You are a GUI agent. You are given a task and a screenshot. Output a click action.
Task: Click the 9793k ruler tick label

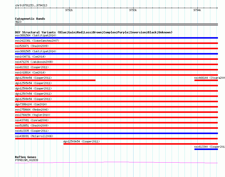coord(133,10)
